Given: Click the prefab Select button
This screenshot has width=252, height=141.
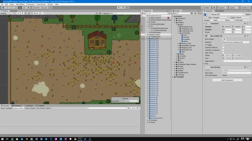Looking at the screenshot, I should tap(228, 20).
